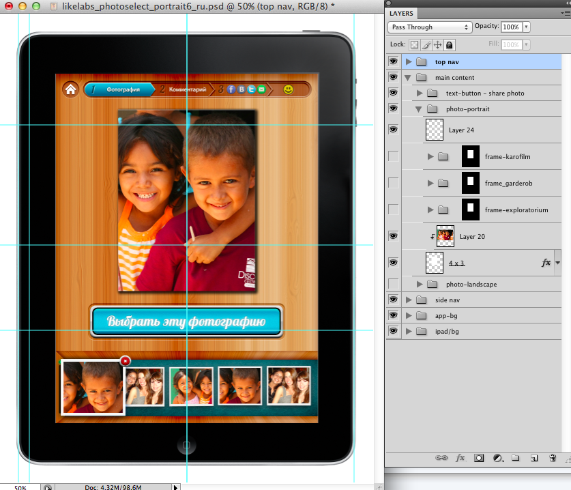The height and width of the screenshot is (490, 571).
Task: Create a new layer group
Action: click(x=516, y=458)
